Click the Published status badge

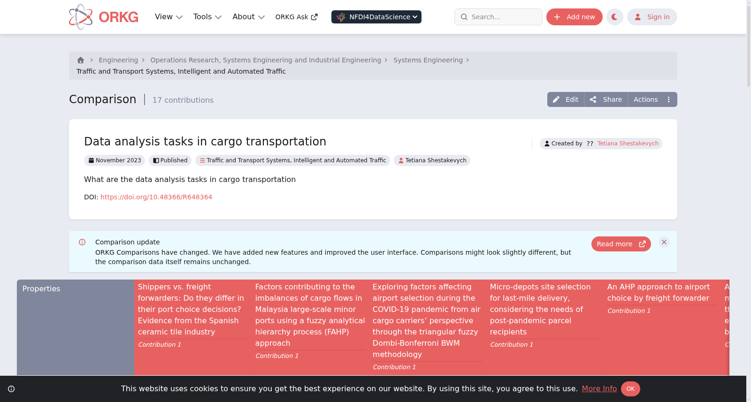170,160
